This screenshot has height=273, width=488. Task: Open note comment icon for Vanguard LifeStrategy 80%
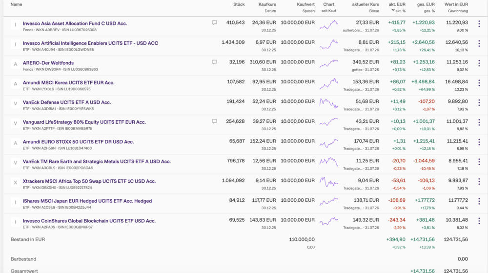point(214,121)
